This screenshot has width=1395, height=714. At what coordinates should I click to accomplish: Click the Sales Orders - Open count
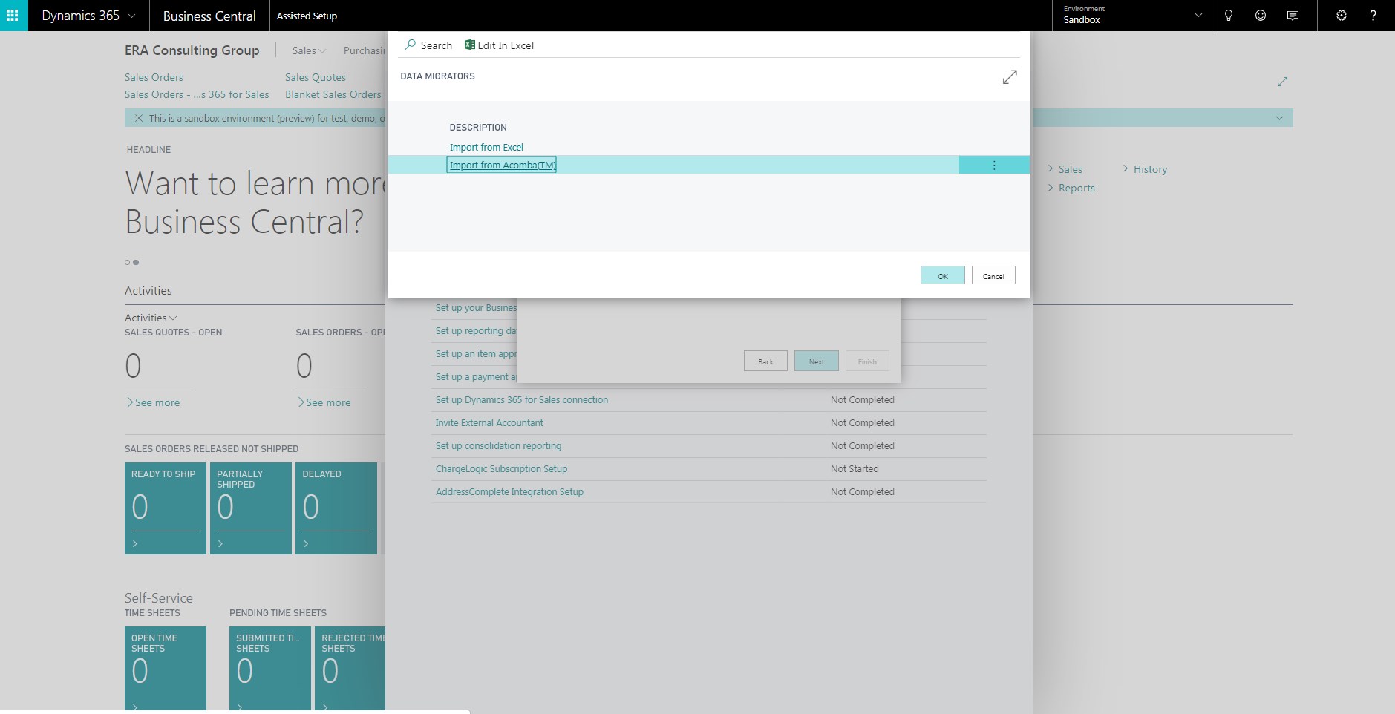coord(304,366)
